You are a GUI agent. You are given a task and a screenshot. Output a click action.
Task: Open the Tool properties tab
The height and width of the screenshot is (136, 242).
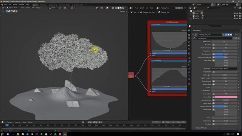(x=189, y=31)
